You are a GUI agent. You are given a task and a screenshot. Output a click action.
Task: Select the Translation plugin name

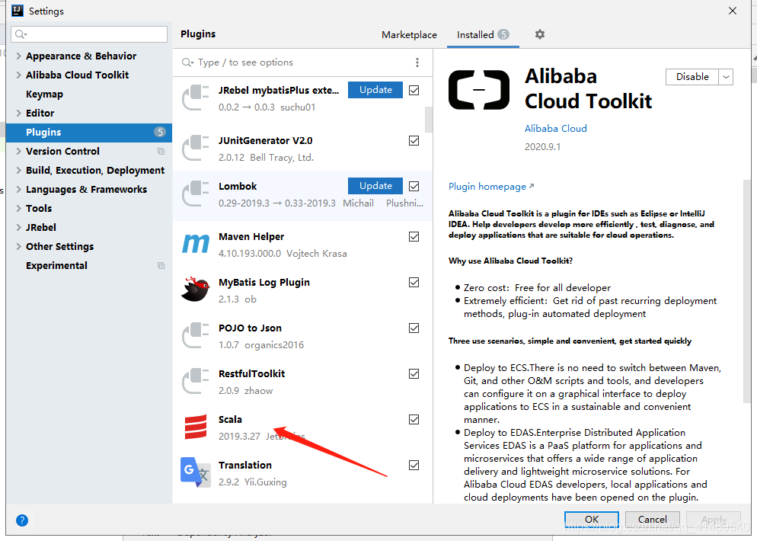244,465
